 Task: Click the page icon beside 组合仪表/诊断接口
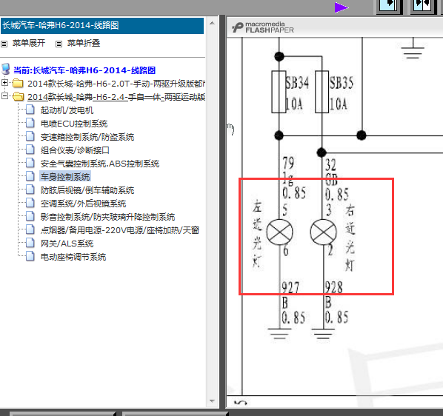click(30, 150)
